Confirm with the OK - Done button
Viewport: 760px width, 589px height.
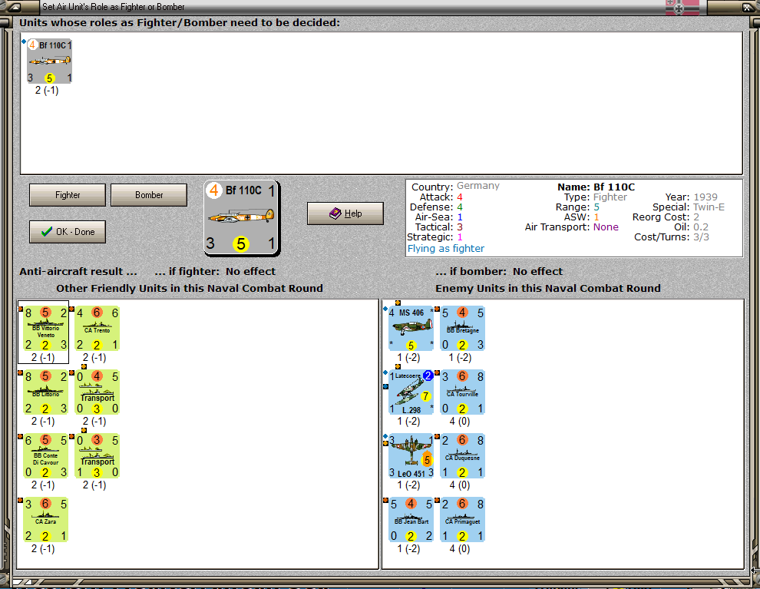click(68, 231)
